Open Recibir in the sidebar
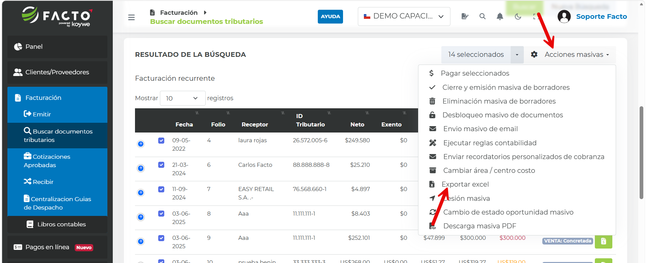The height and width of the screenshot is (263, 646). click(x=38, y=182)
